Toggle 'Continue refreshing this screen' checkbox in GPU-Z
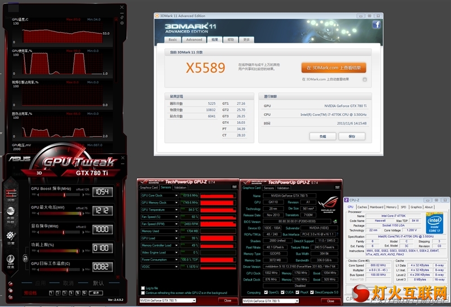 (143, 292)
